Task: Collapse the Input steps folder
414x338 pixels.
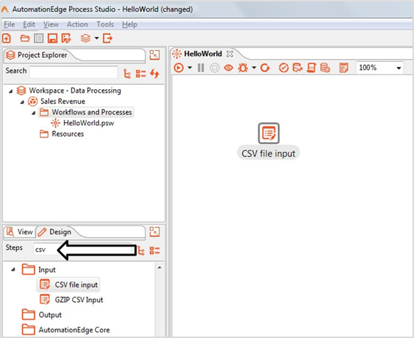Action: point(13,270)
